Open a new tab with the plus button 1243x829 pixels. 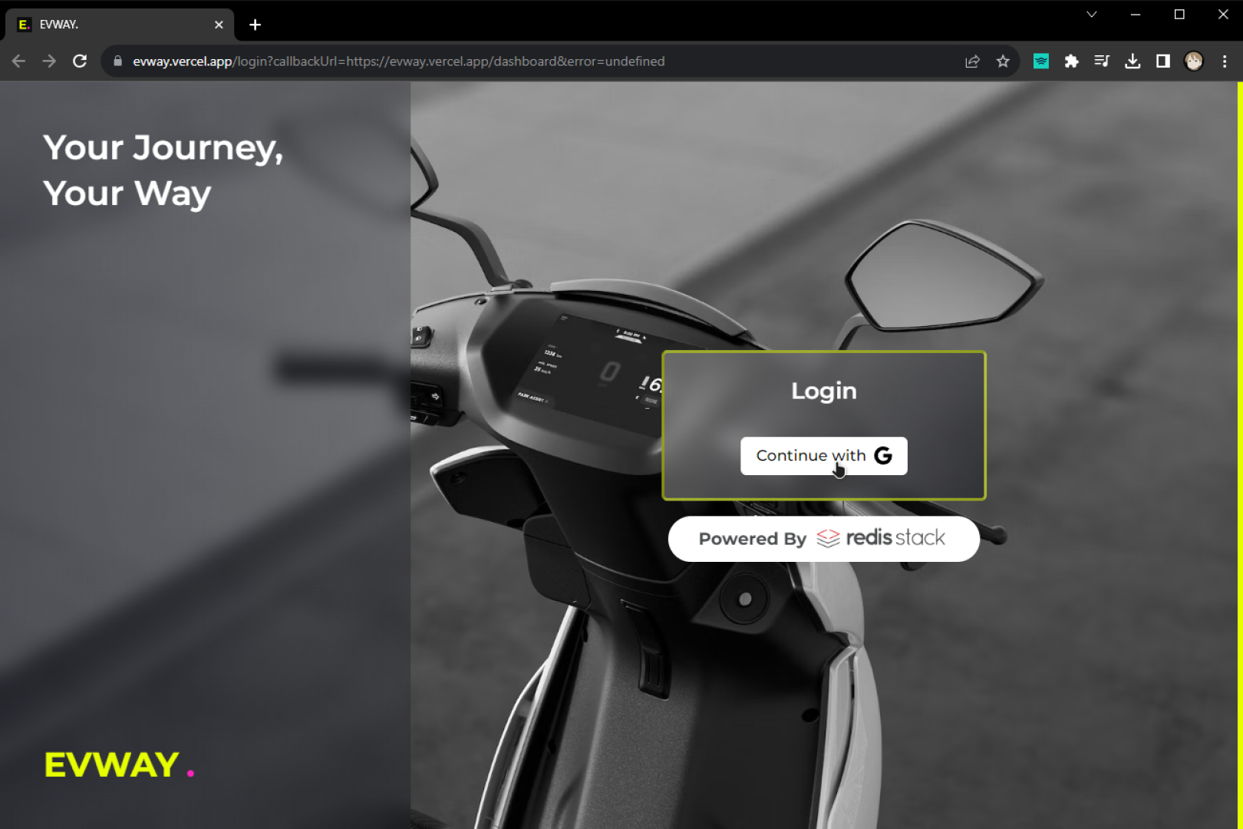pos(255,25)
